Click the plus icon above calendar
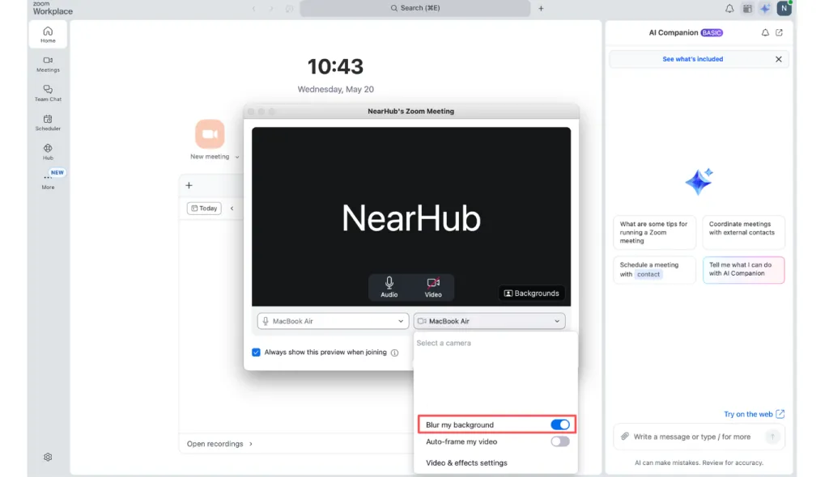Viewport: 829px width, 477px height. tap(189, 185)
